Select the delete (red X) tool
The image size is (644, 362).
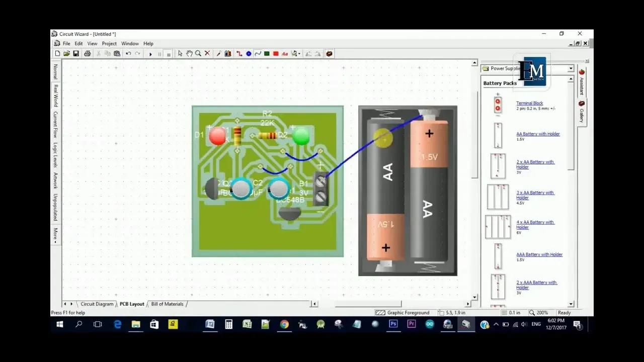[x=207, y=53]
